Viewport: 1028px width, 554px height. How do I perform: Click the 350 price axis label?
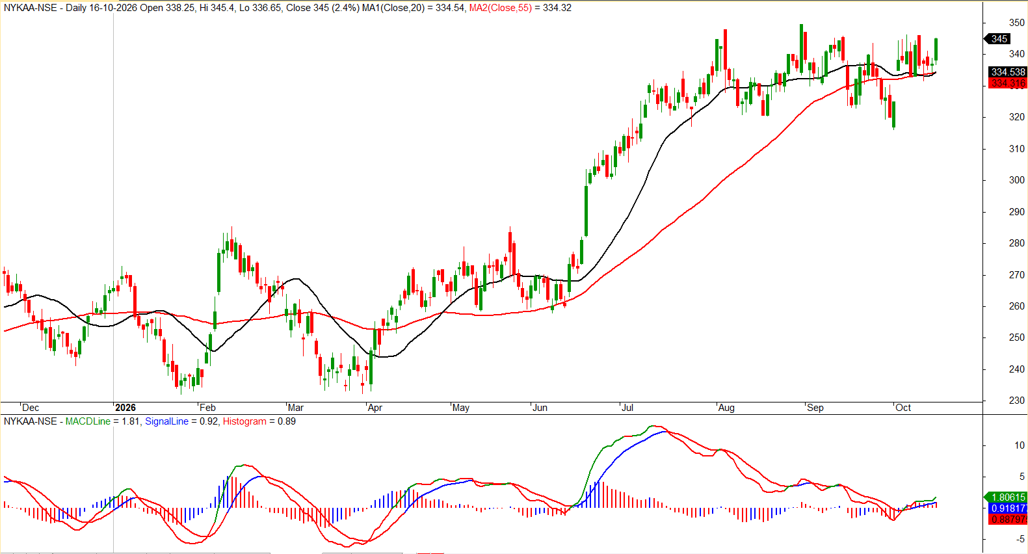pos(1016,23)
